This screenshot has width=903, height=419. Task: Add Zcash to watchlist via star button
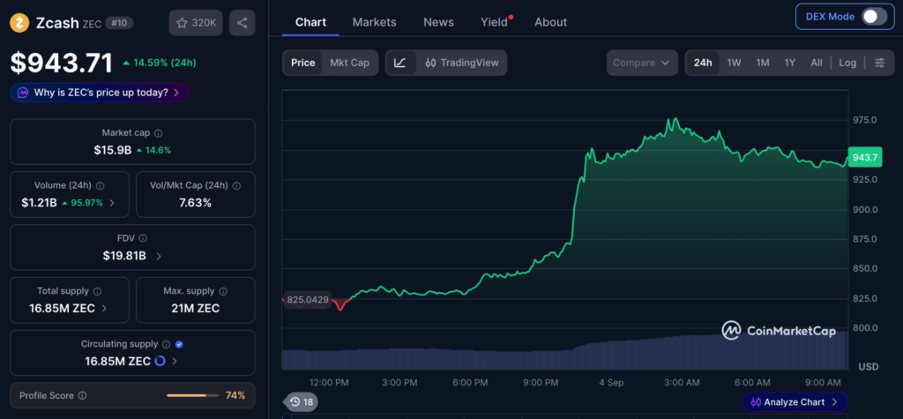point(196,23)
